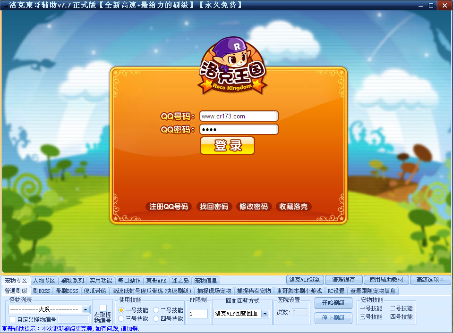Viewport: 453px width, 333px height.
Task: Open the 人物专区 tab
Action: tap(44, 280)
